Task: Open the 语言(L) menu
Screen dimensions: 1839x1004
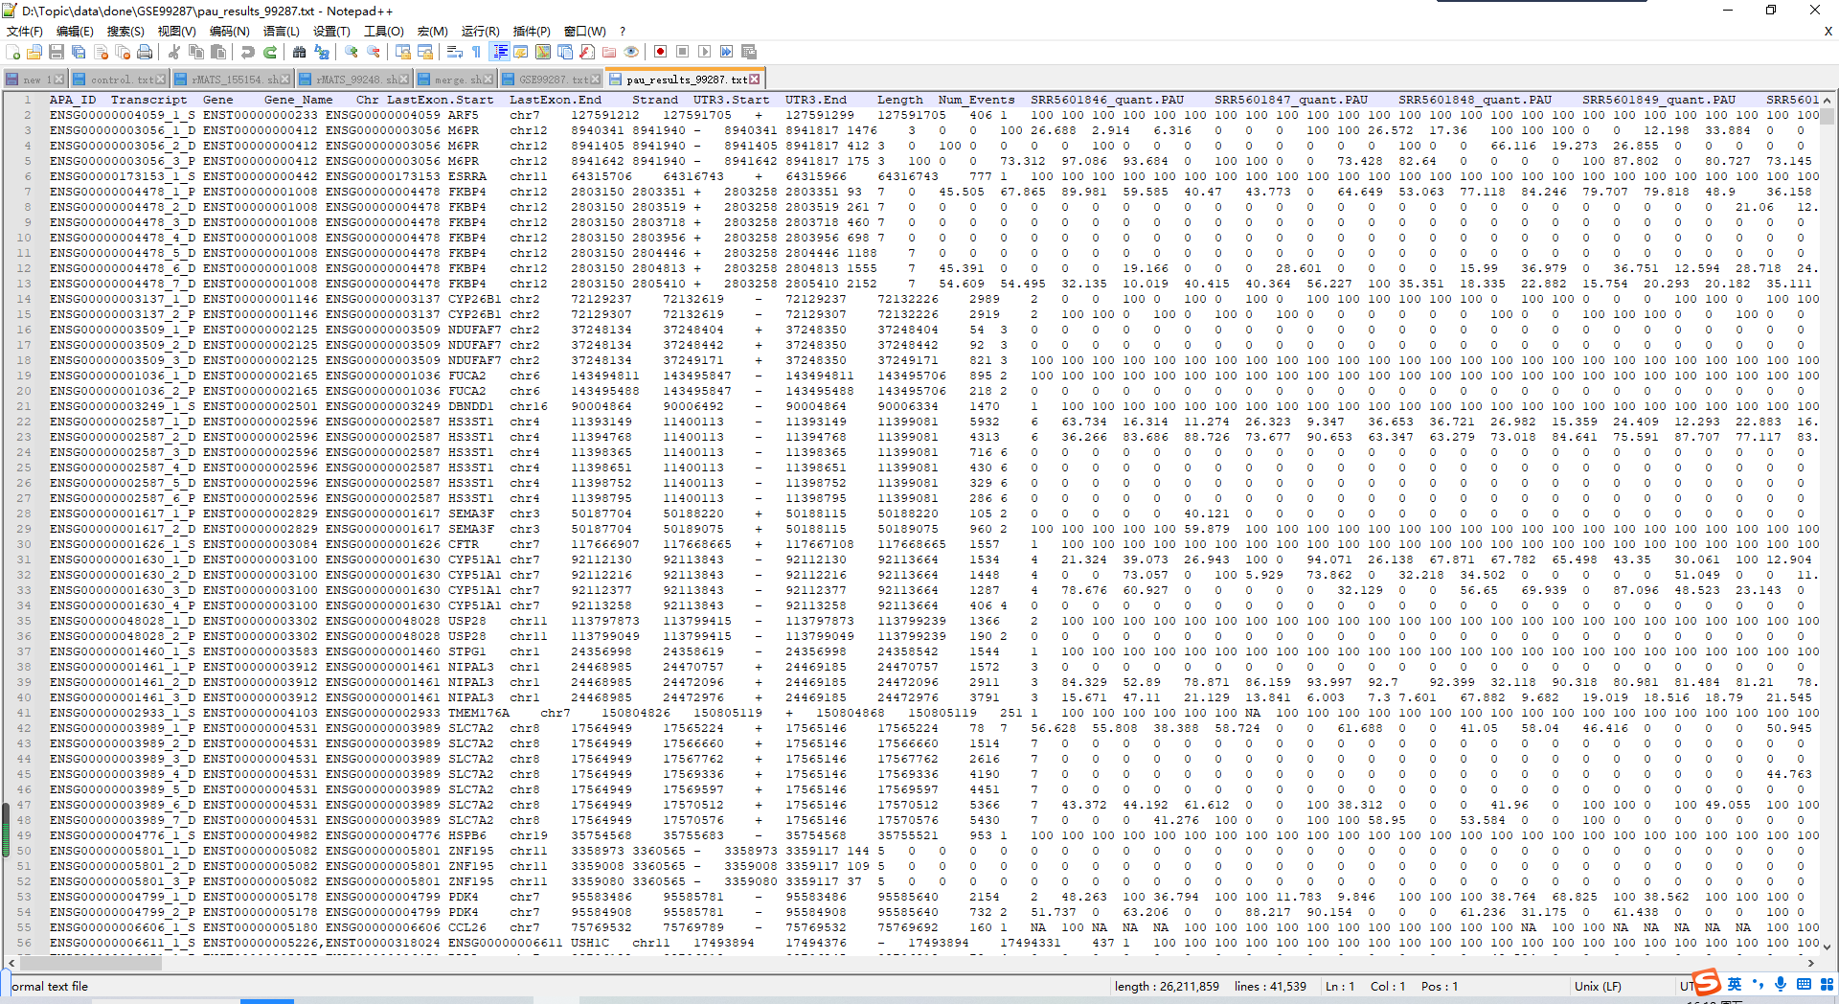Action: (x=282, y=32)
